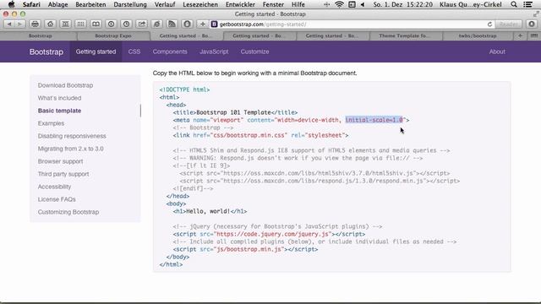Click the plus button left of the address bar
This screenshot has width=541, height=304.
203,24
